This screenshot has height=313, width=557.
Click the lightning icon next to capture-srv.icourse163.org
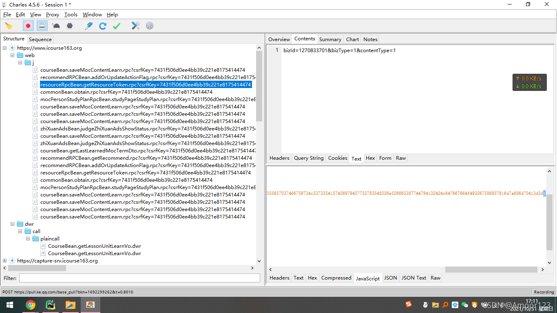[12, 261]
